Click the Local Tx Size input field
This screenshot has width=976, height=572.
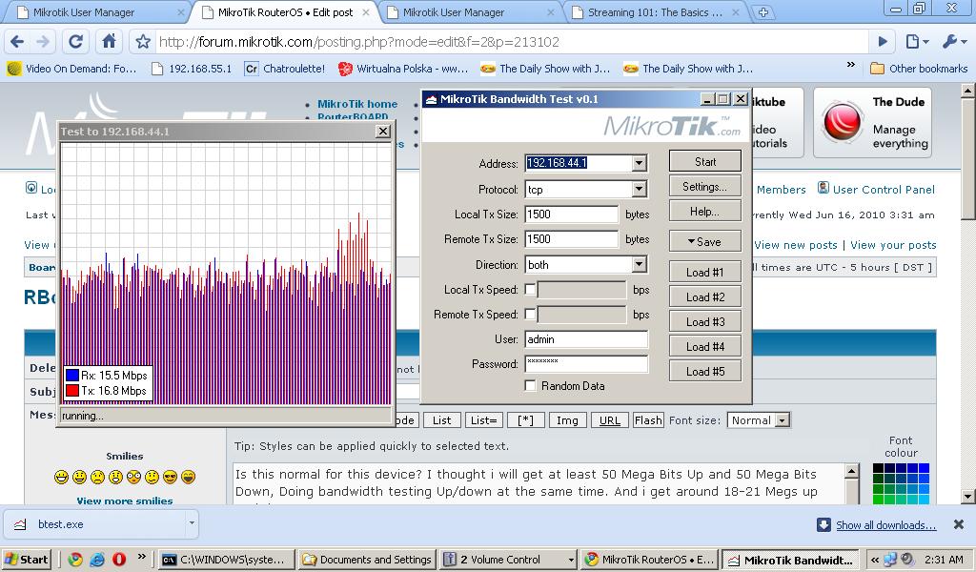point(572,214)
